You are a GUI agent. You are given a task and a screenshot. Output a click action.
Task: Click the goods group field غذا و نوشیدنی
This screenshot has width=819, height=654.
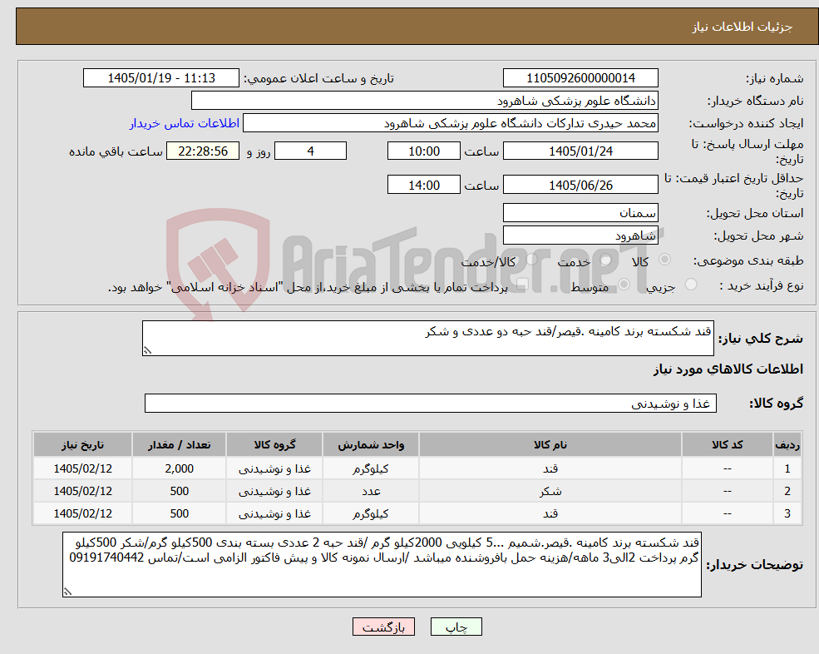point(431,403)
